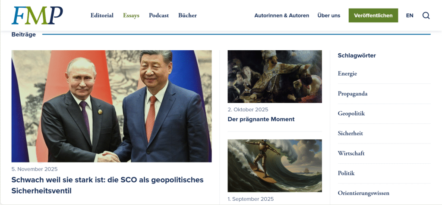The image size is (442, 205).
Task: Open the Über uns link
Action: point(328,15)
